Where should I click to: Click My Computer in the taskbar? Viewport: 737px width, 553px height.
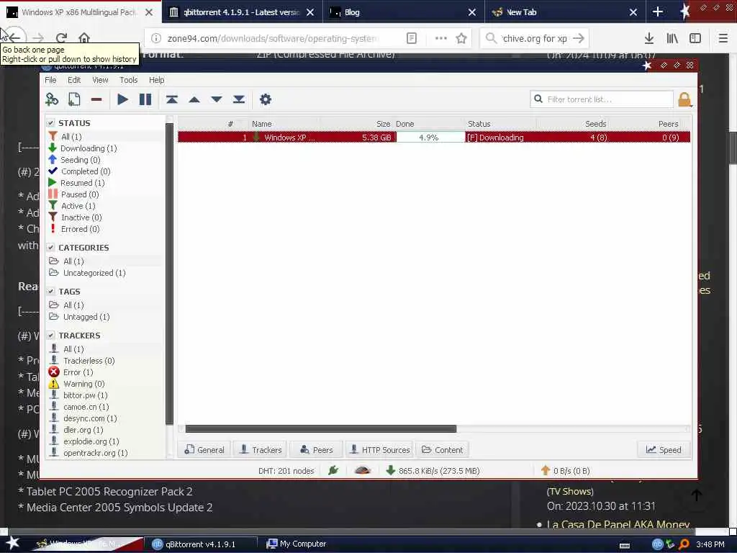pyautogui.click(x=297, y=544)
